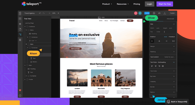The width and height of the screenshot is (195, 105).
Task: Toggle the Menu row checkbox
Action: coord(29,30)
